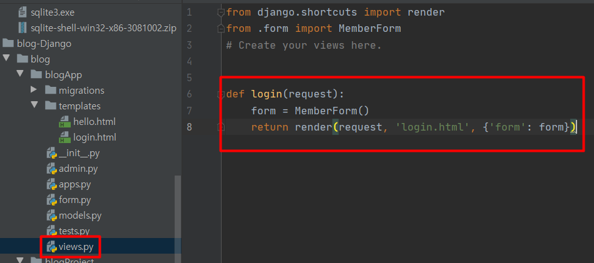Viewport: 594px width, 263px height.
Task: Click the 'login.html' string literal
Action: 433,127
